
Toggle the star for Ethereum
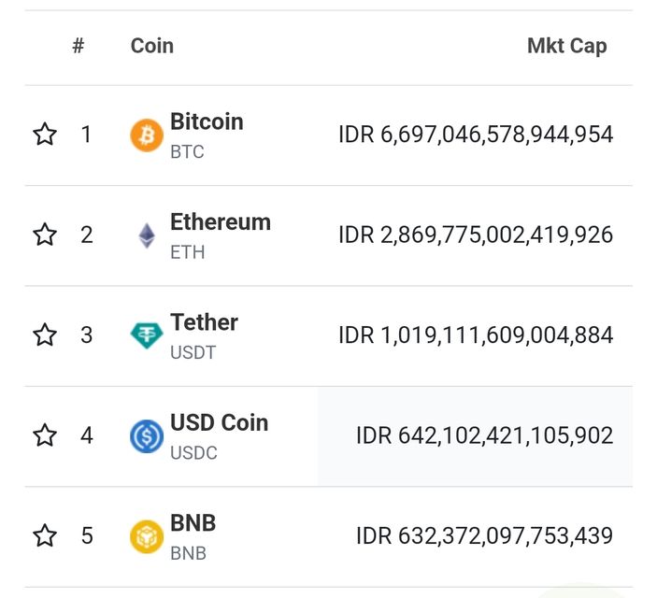tap(45, 235)
